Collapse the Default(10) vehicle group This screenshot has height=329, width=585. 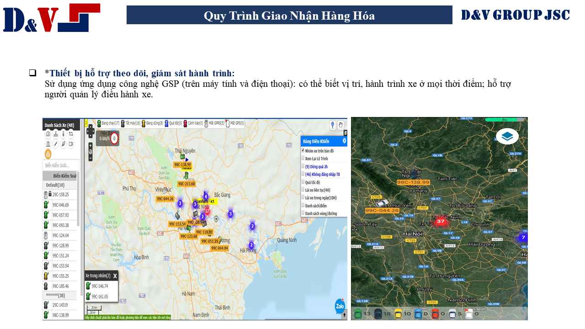coord(55,185)
